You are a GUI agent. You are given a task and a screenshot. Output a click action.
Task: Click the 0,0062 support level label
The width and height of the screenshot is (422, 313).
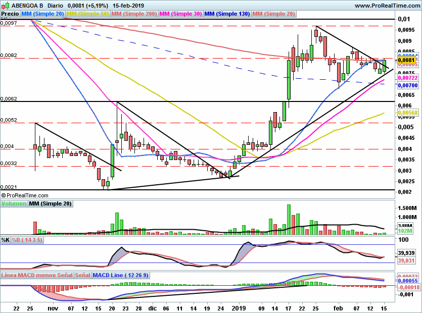(x=9, y=98)
